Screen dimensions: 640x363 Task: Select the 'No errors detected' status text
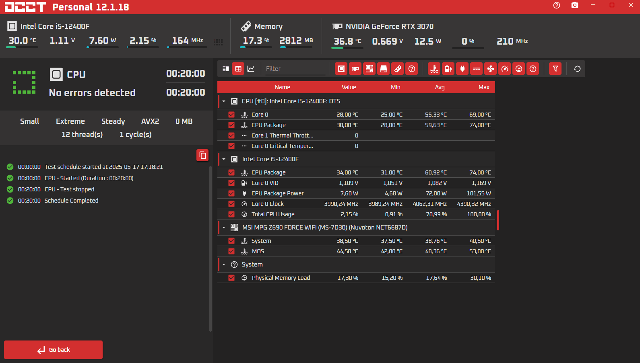(92, 93)
